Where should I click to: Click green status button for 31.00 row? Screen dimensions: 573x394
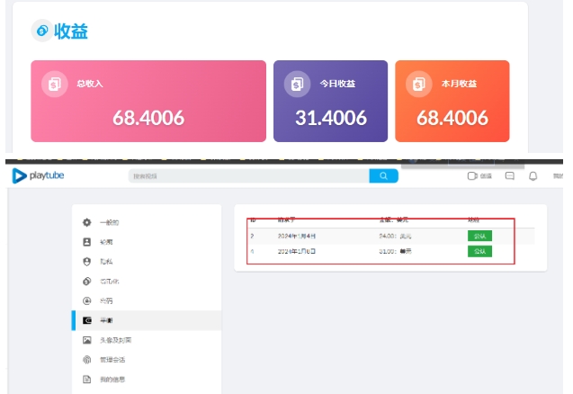click(x=479, y=251)
